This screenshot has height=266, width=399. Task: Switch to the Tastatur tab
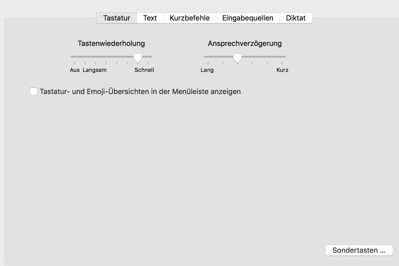click(117, 18)
